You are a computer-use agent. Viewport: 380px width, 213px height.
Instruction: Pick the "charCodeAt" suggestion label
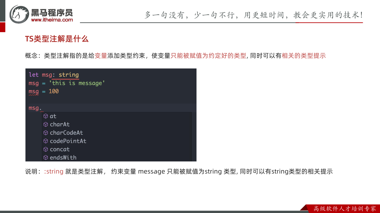click(66, 133)
